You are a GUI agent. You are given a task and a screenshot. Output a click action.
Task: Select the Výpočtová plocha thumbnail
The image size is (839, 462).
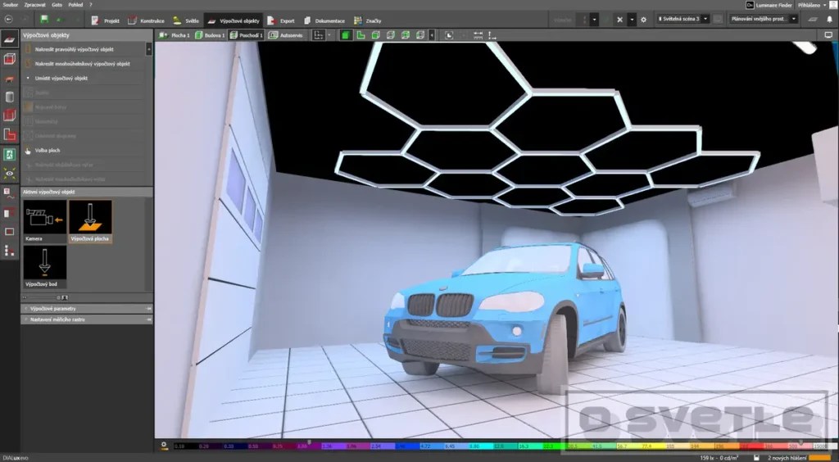click(x=90, y=221)
